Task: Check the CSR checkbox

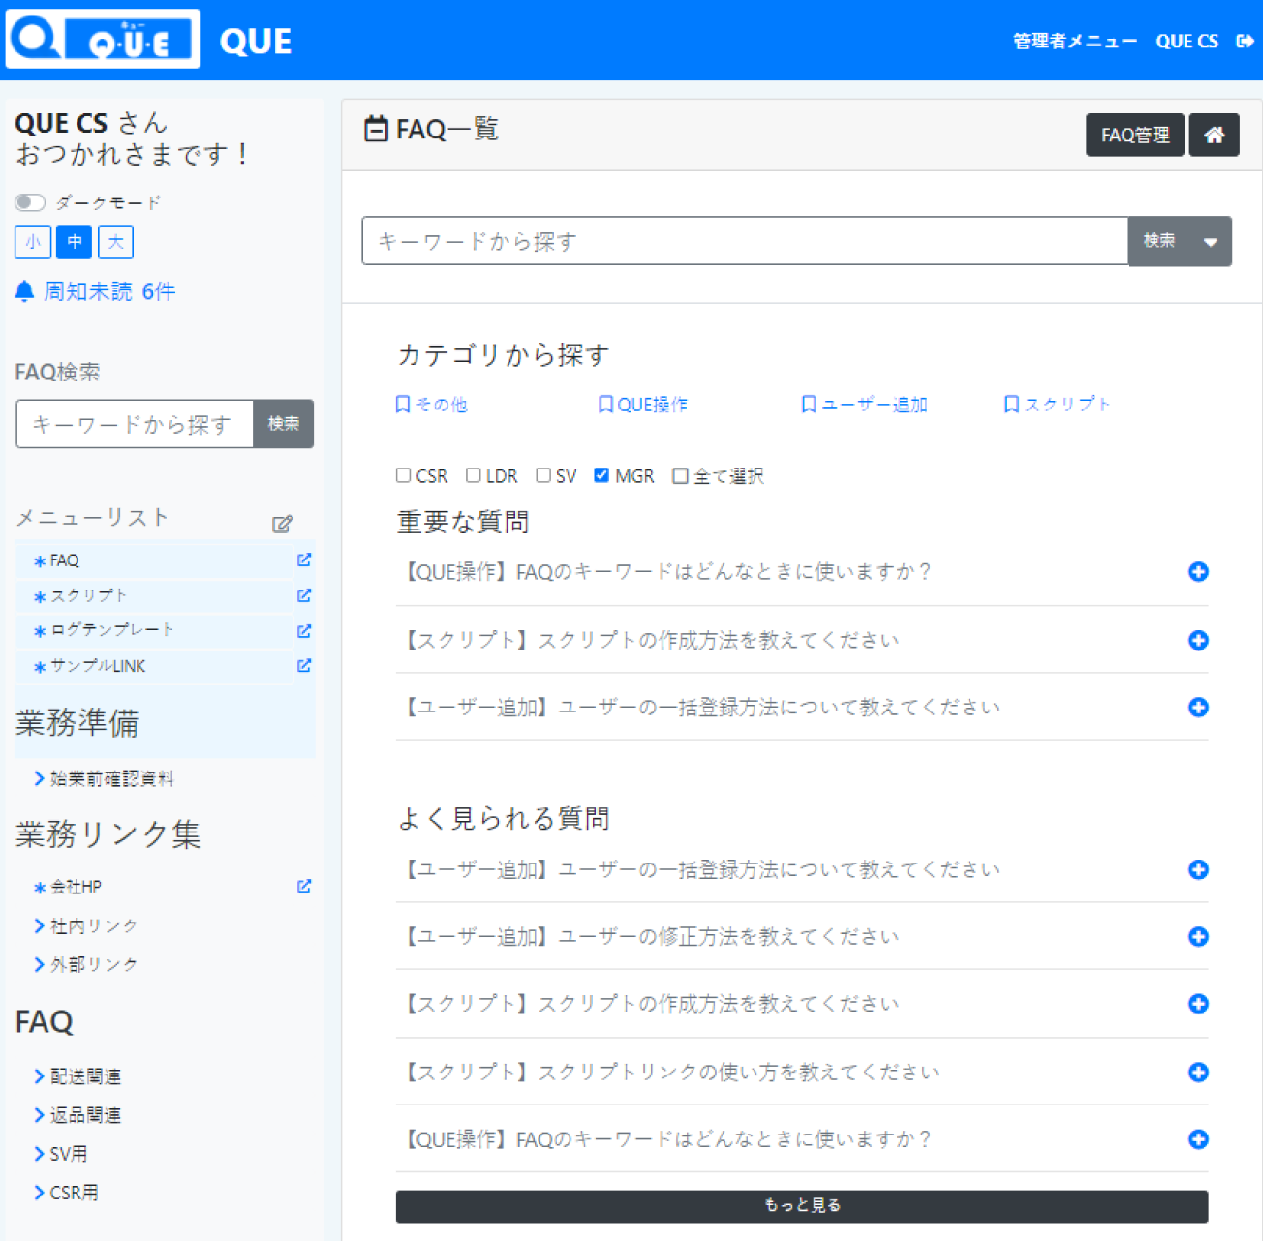Action: (403, 475)
